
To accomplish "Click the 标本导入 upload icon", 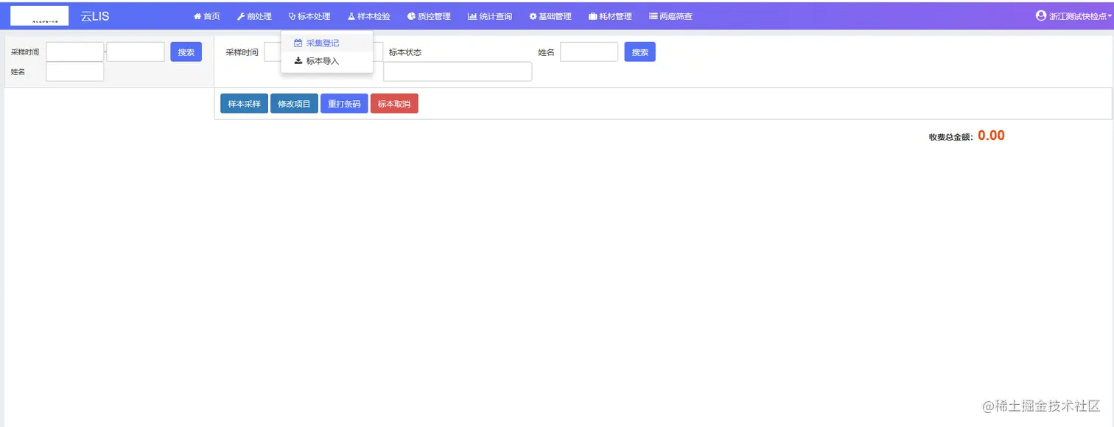I will [298, 61].
